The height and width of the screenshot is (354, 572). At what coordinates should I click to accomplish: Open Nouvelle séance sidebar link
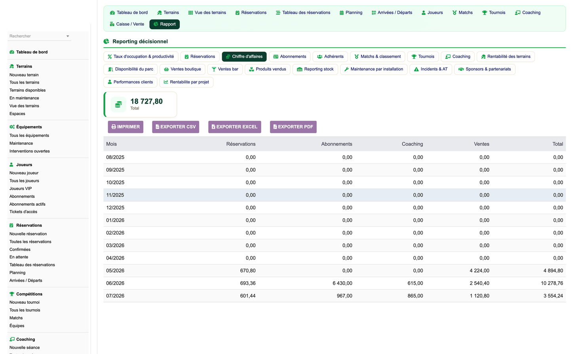tap(25, 348)
